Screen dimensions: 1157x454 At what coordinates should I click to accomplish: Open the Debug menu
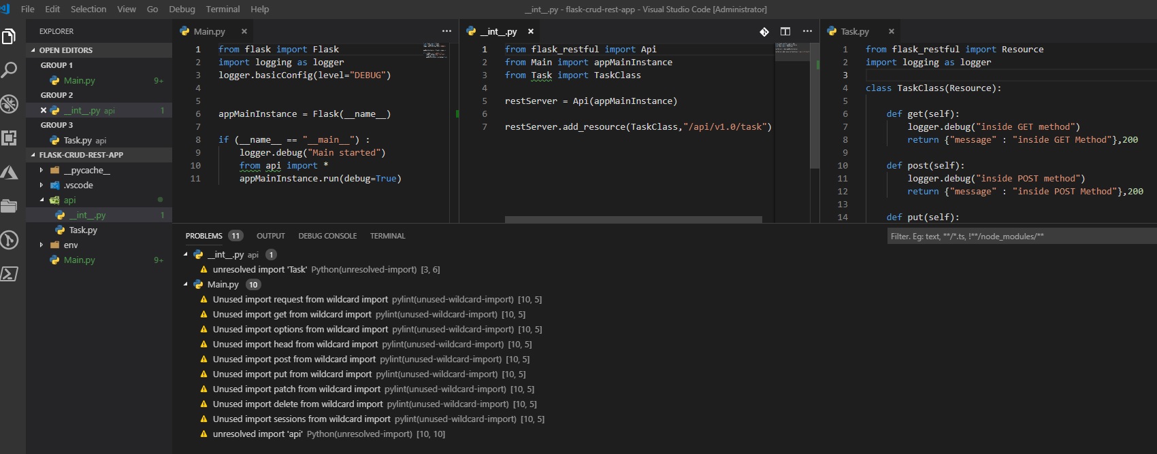pos(182,9)
